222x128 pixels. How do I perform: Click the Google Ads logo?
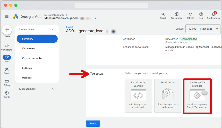tap(27, 17)
